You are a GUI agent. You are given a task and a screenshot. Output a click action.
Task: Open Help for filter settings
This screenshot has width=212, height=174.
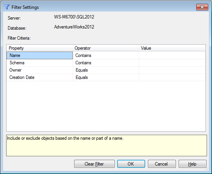(x=192, y=164)
